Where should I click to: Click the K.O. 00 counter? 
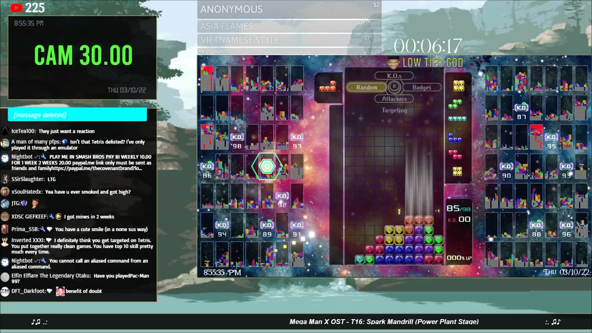(x=459, y=220)
